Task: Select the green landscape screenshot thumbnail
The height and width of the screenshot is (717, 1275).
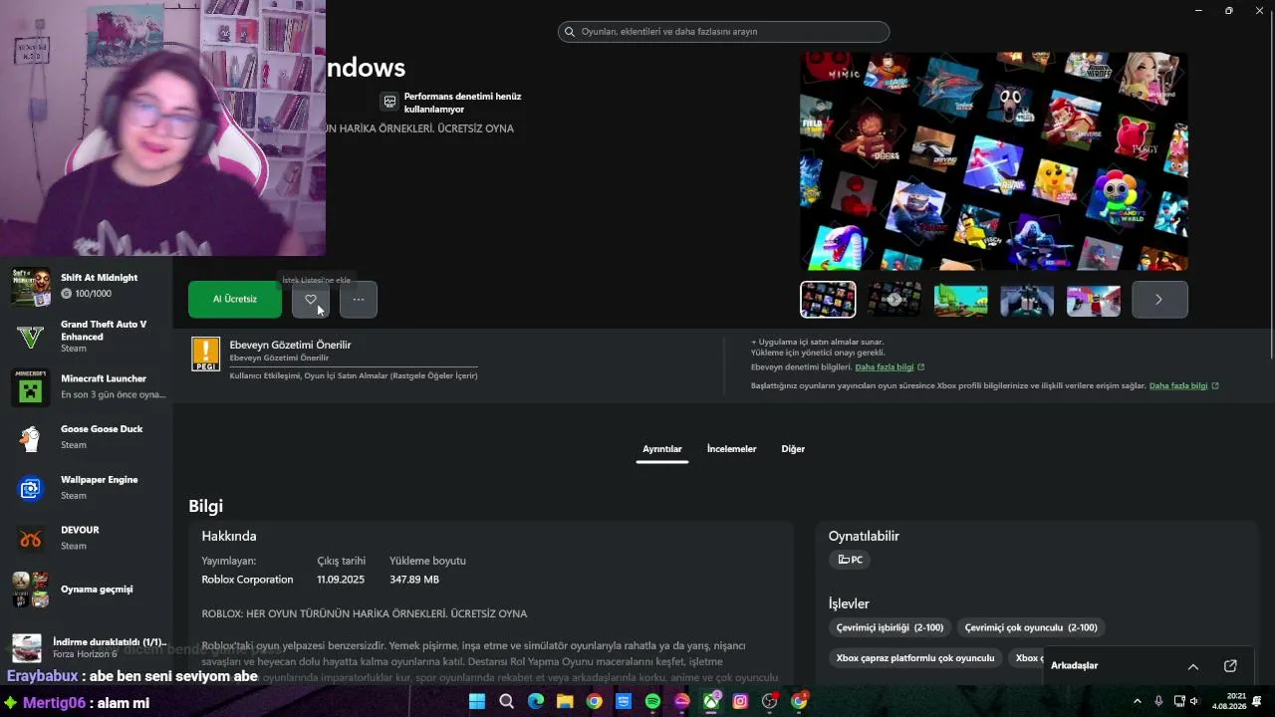Action: coord(960,300)
